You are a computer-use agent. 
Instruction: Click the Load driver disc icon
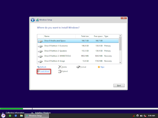[x=38, y=71]
